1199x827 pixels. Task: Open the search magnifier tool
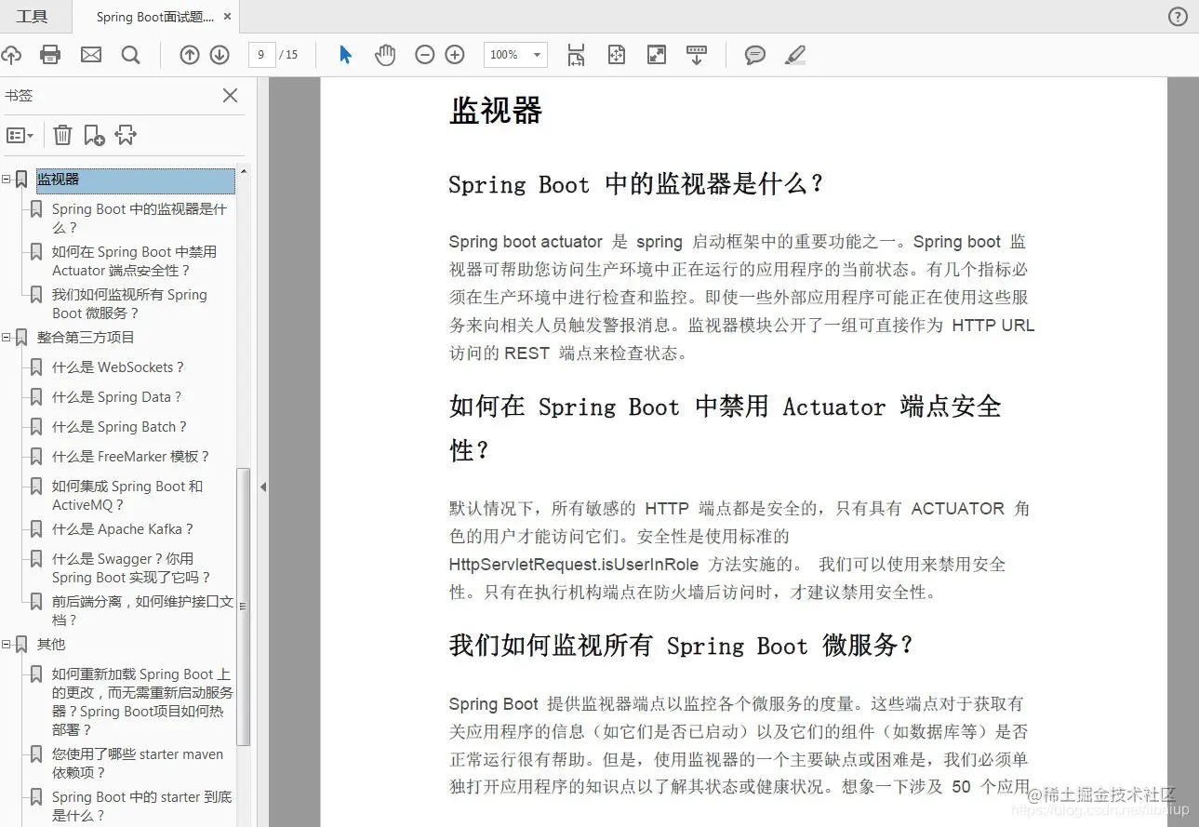click(x=131, y=55)
